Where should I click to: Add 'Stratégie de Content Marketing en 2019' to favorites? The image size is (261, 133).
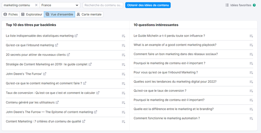[123, 65]
